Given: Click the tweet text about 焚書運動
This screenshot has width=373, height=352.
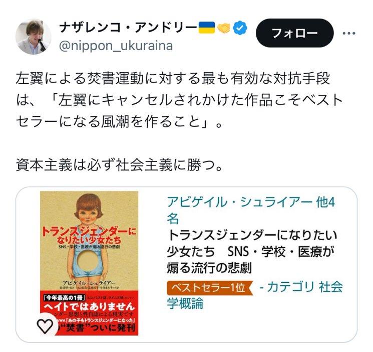Looking at the screenshot, I should 179,100.
